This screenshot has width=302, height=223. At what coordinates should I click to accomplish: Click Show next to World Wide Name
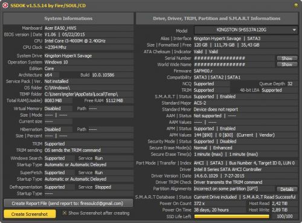pos(287,65)
